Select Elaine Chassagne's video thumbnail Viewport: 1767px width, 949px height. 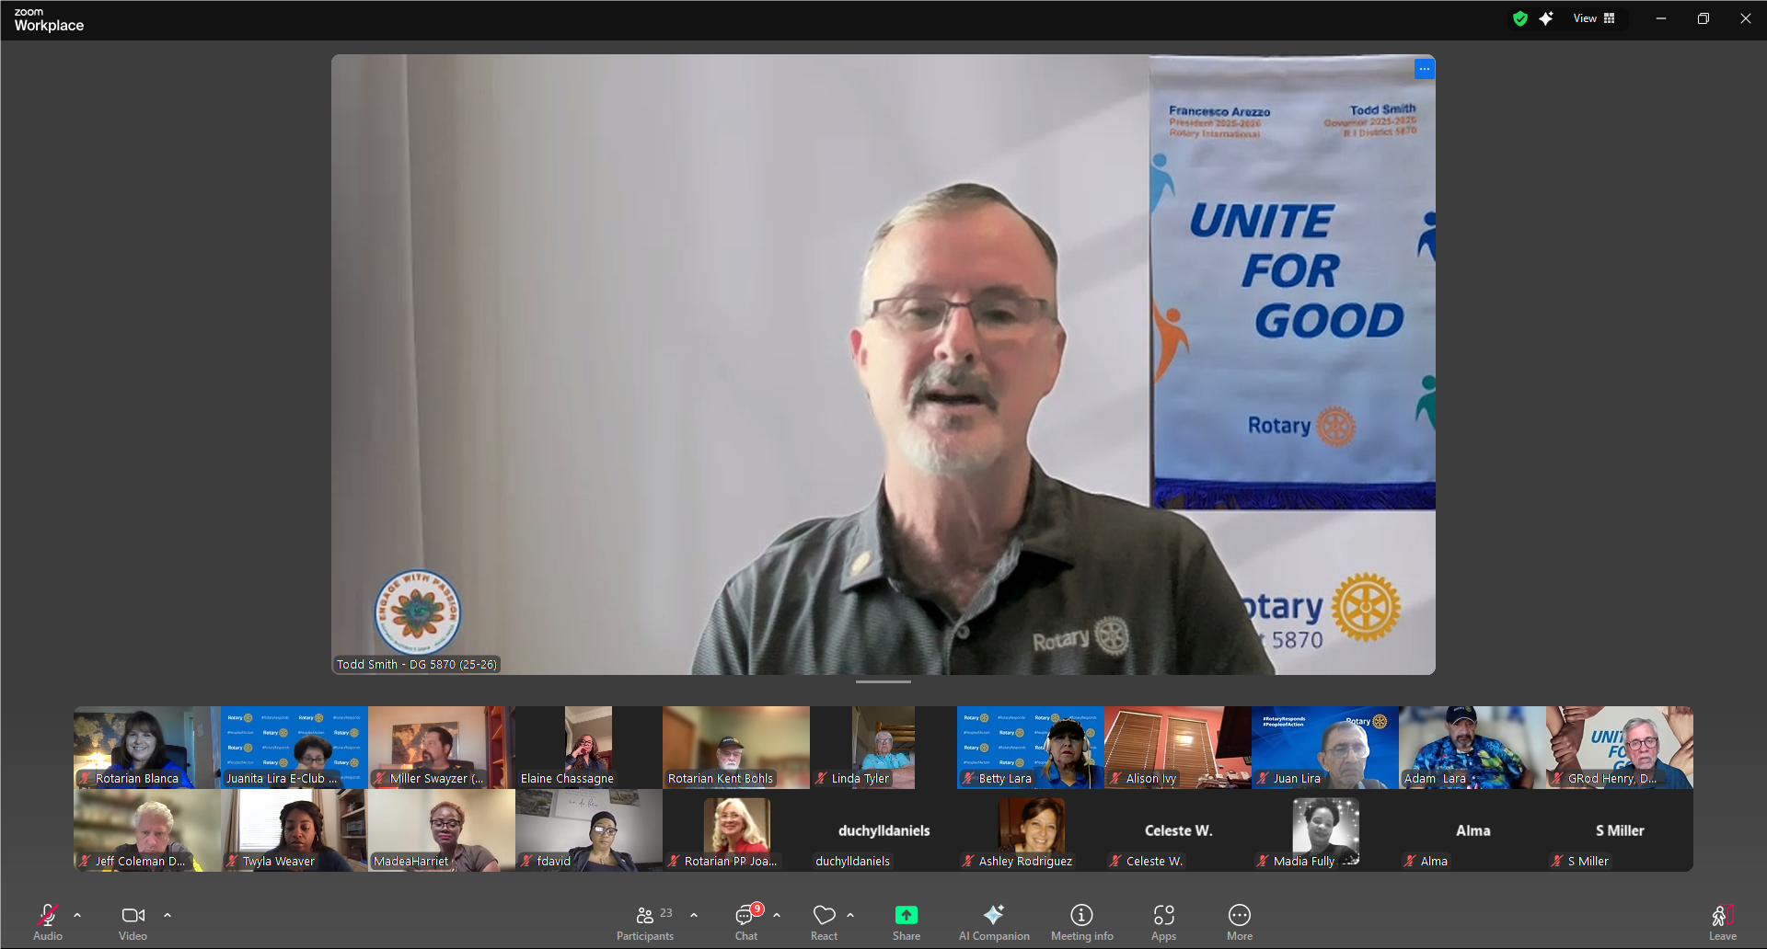pyautogui.click(x=589, y=748)
